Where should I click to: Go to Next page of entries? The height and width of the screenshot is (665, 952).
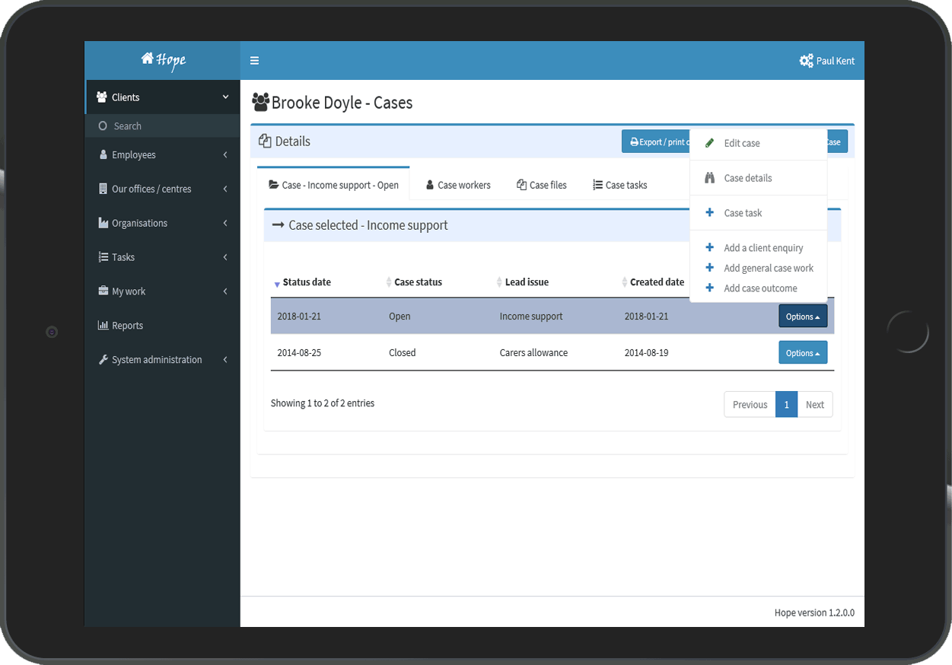(x=814, y=405)
